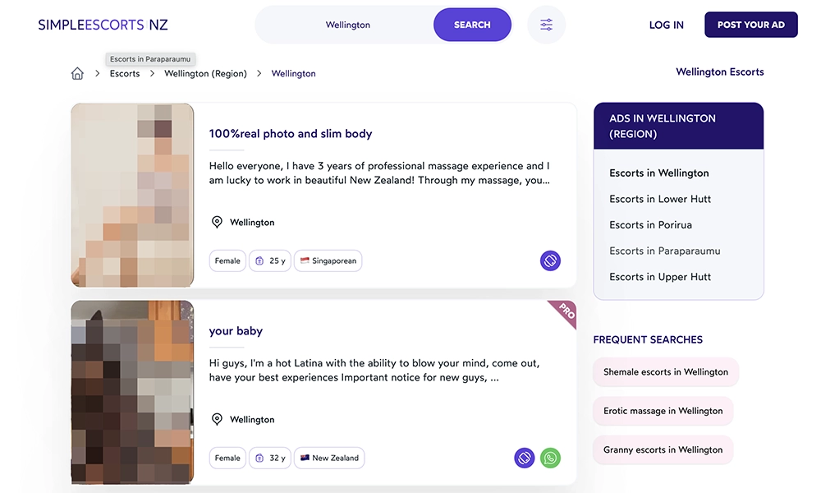Viewport: 821px width, 493px height.
Task: Select the 'Female' tag on first listing
Action: pos(227,260)
